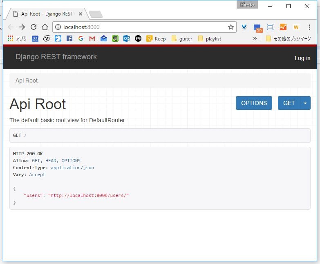This screenshot has width=320, height=264.
Task: Expand the GET format dropdown arrow
Action: point(305,103)
